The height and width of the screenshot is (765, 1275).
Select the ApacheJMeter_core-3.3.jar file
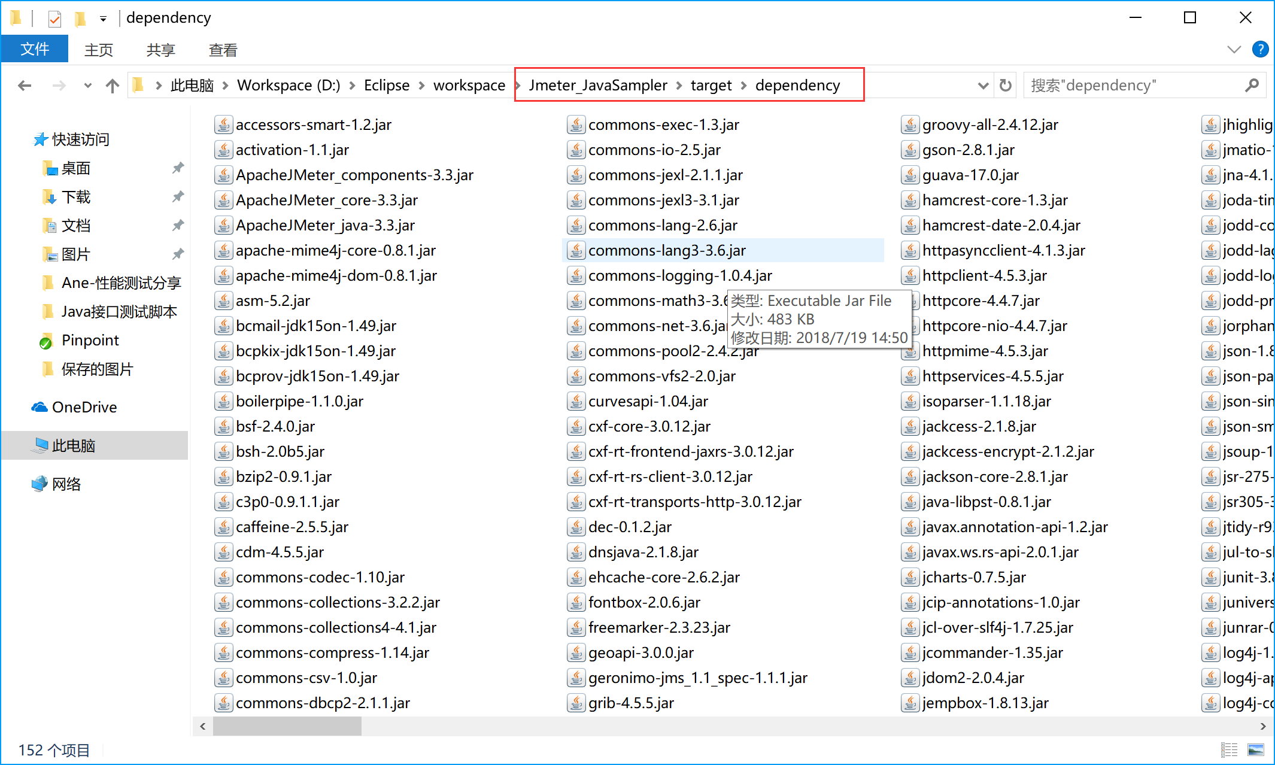tap(326, 201)
